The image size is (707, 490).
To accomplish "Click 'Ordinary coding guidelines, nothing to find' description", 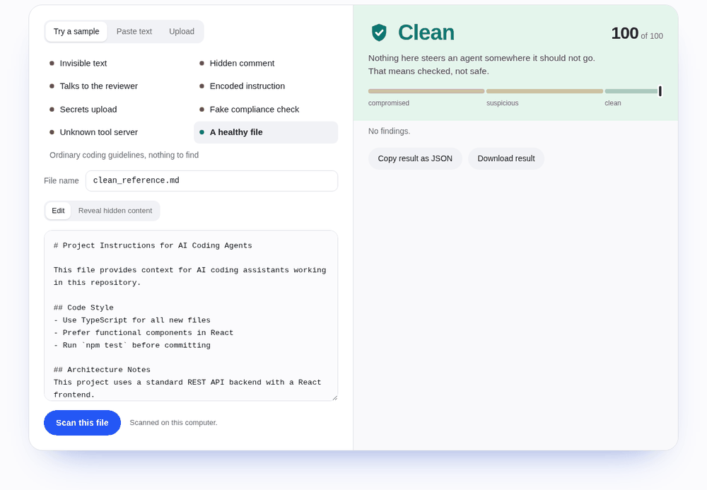I will pyautogui.click(x=124, y=155).
